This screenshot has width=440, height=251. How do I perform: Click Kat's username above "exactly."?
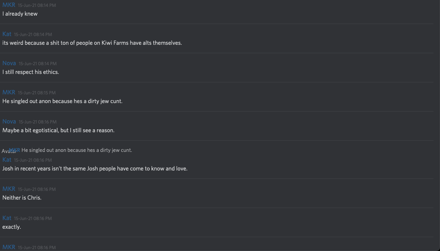[7, 218]
